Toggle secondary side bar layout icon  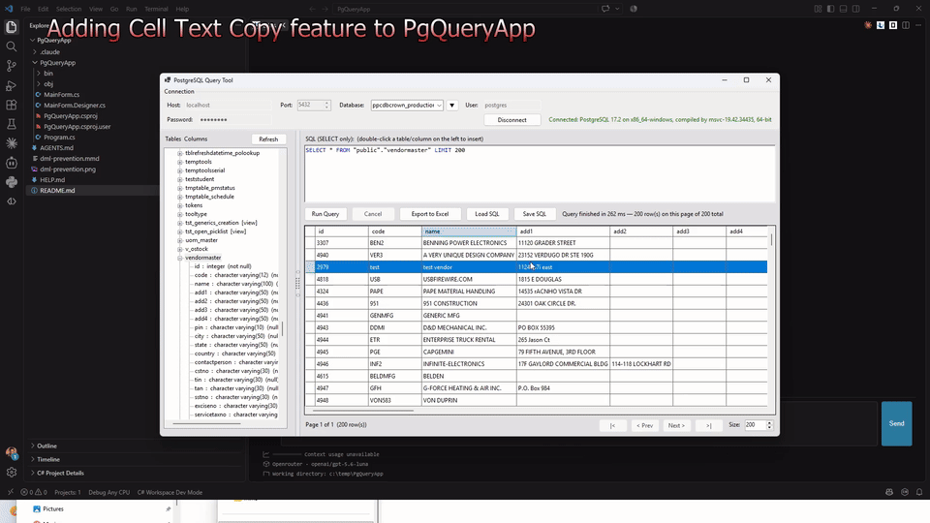coord(855,9)
